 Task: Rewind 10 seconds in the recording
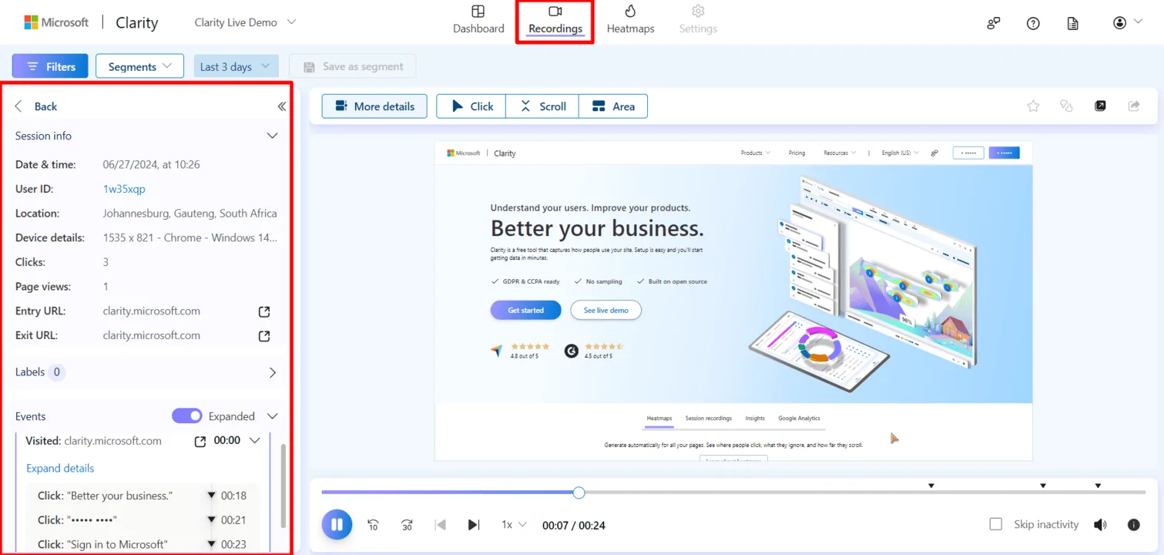373,525
